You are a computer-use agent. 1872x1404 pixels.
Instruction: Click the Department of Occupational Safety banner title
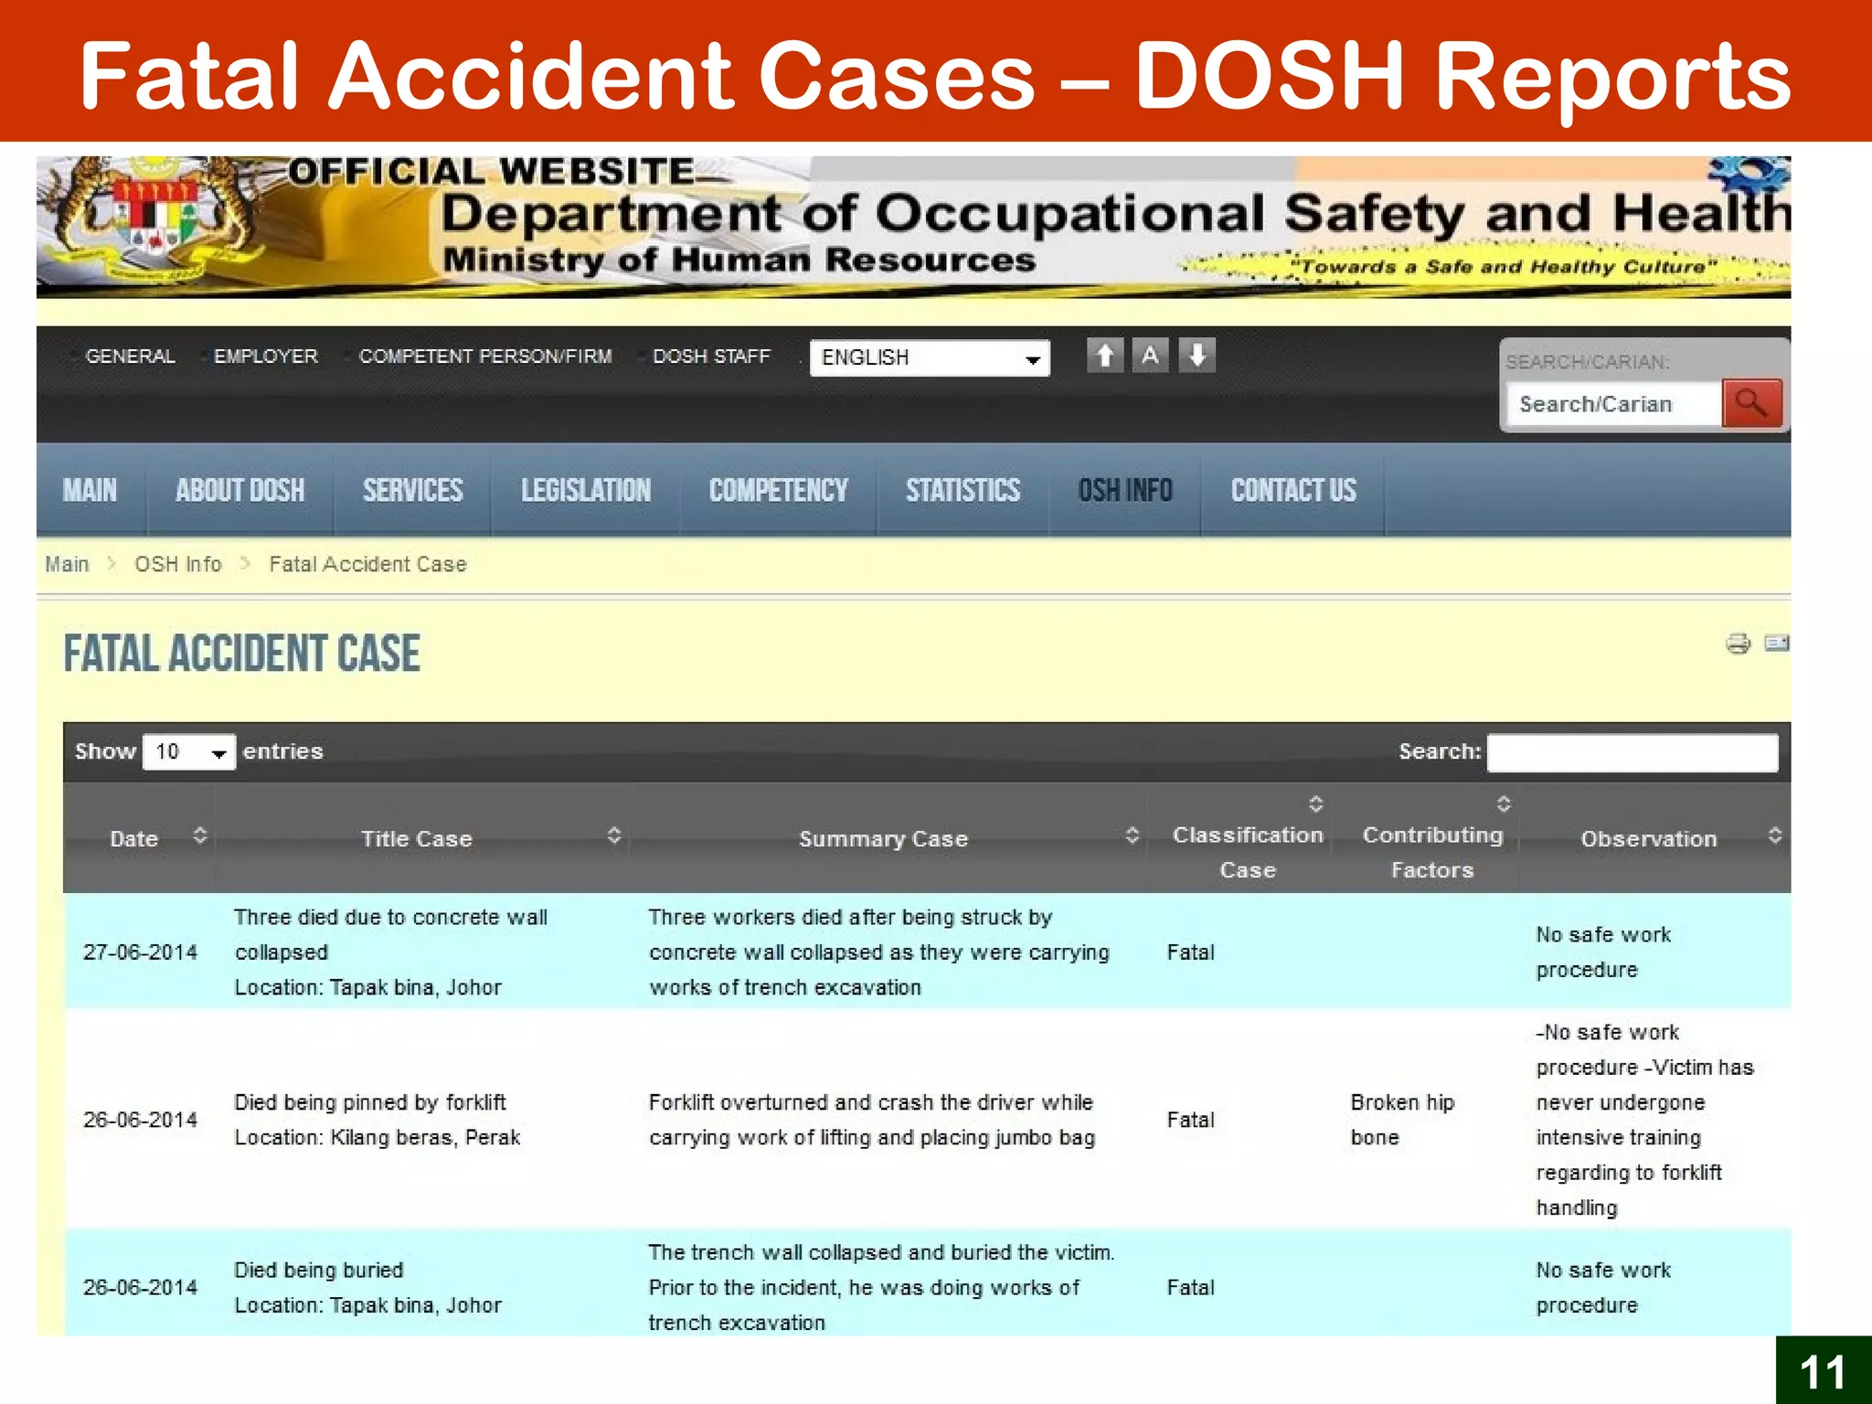(1115, 214)
